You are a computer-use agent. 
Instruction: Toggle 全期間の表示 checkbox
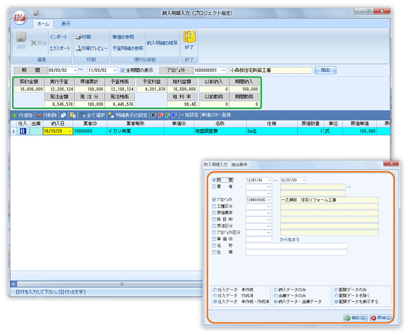click(123, 70)
